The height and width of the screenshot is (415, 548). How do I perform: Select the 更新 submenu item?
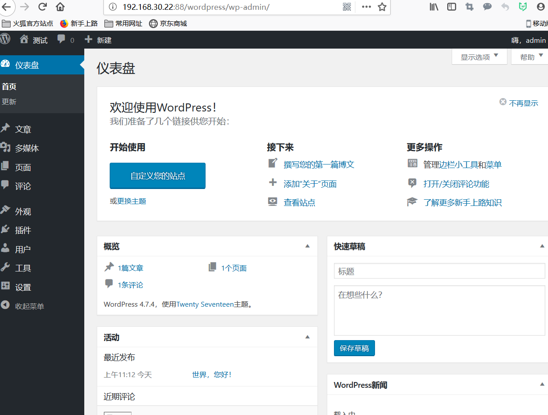point(9,102)
